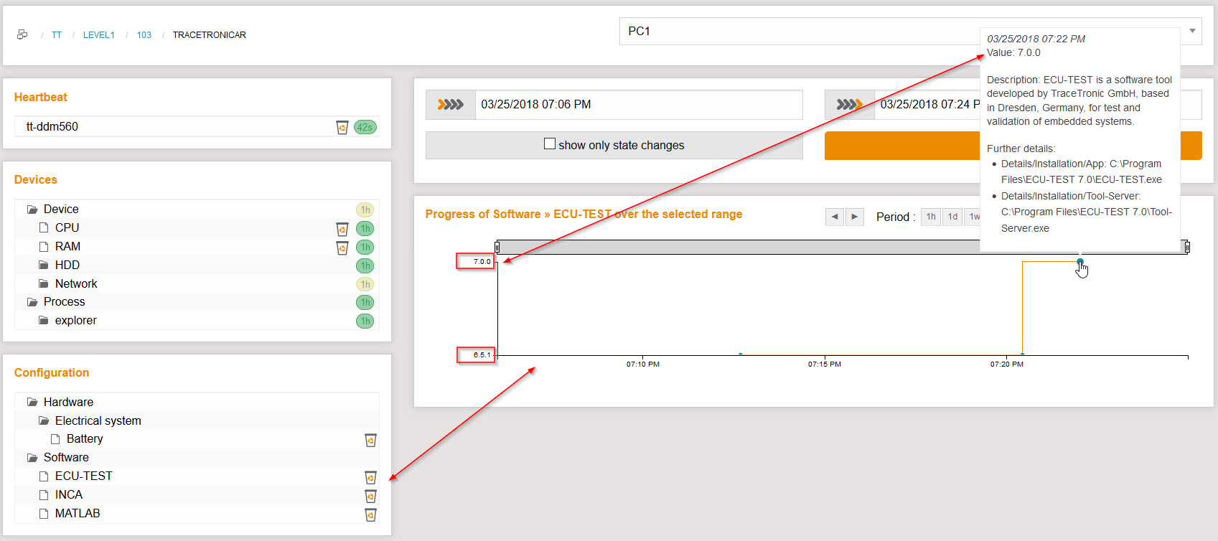Click the recycle bin icon next to ECU-TEST

[370, 477]
